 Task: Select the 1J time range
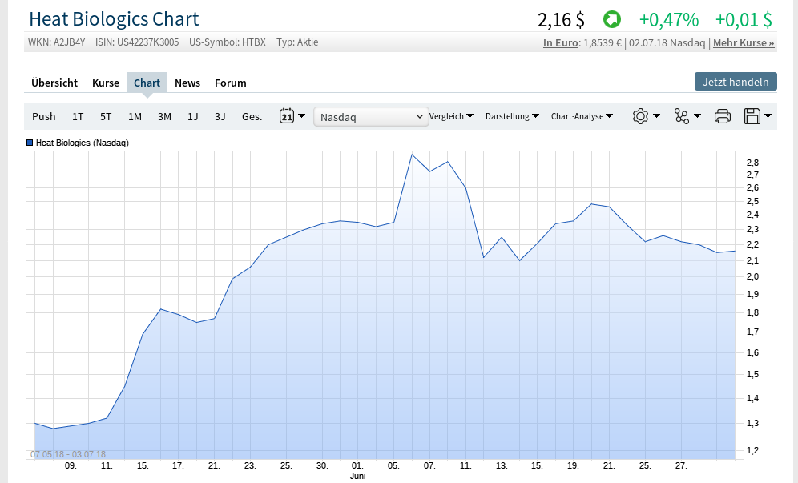193,117
